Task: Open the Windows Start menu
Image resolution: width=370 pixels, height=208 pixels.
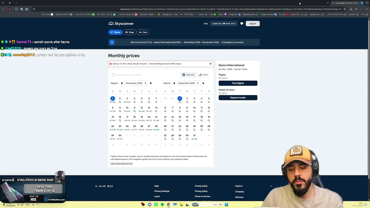Action: [x=226, y=205]
